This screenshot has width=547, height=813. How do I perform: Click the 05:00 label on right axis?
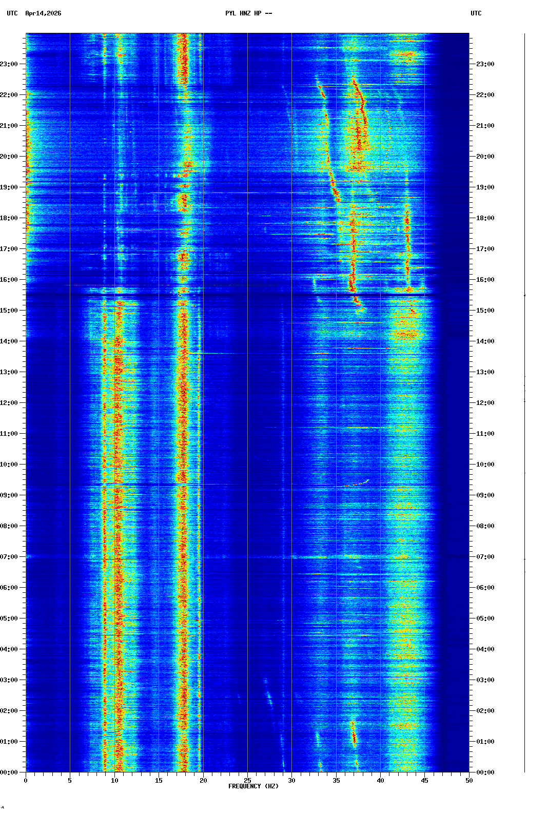click(485, 618)
